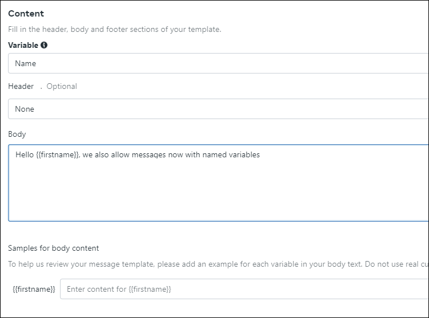Click the 'Optional' hint beside Header
The image size is (429, 318).
(x=62, y=86)
